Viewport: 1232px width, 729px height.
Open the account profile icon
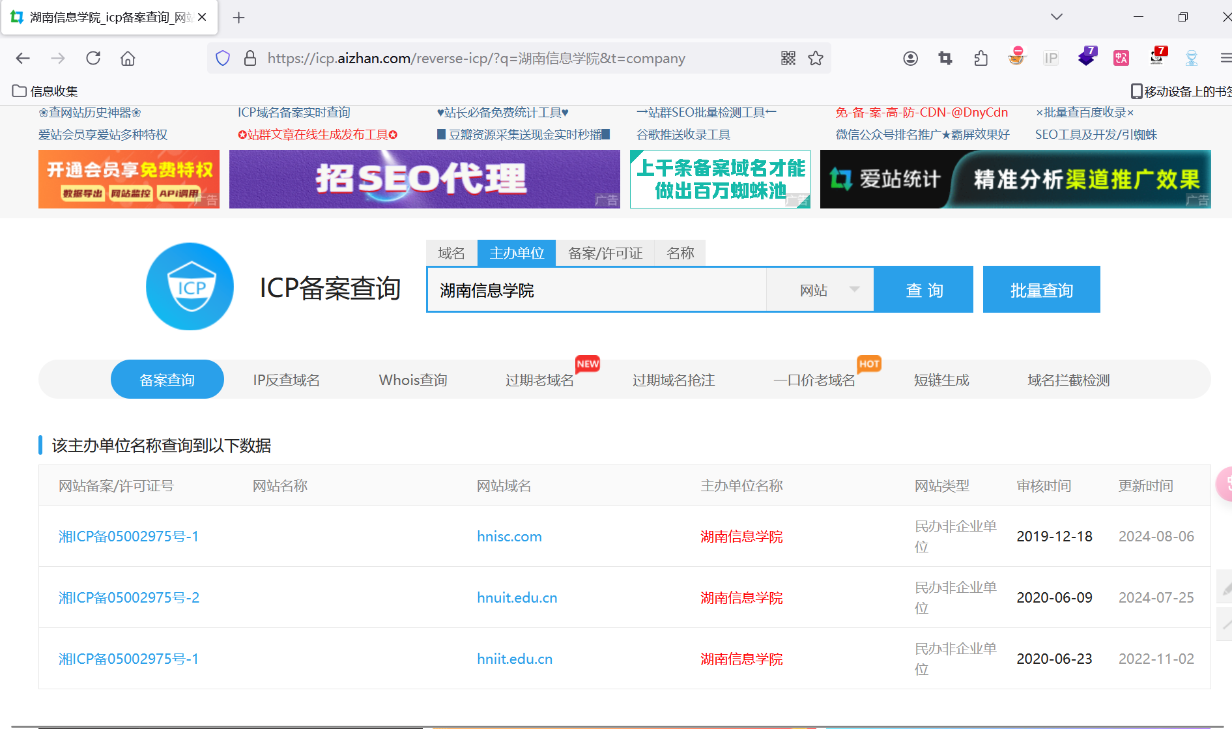911,59
